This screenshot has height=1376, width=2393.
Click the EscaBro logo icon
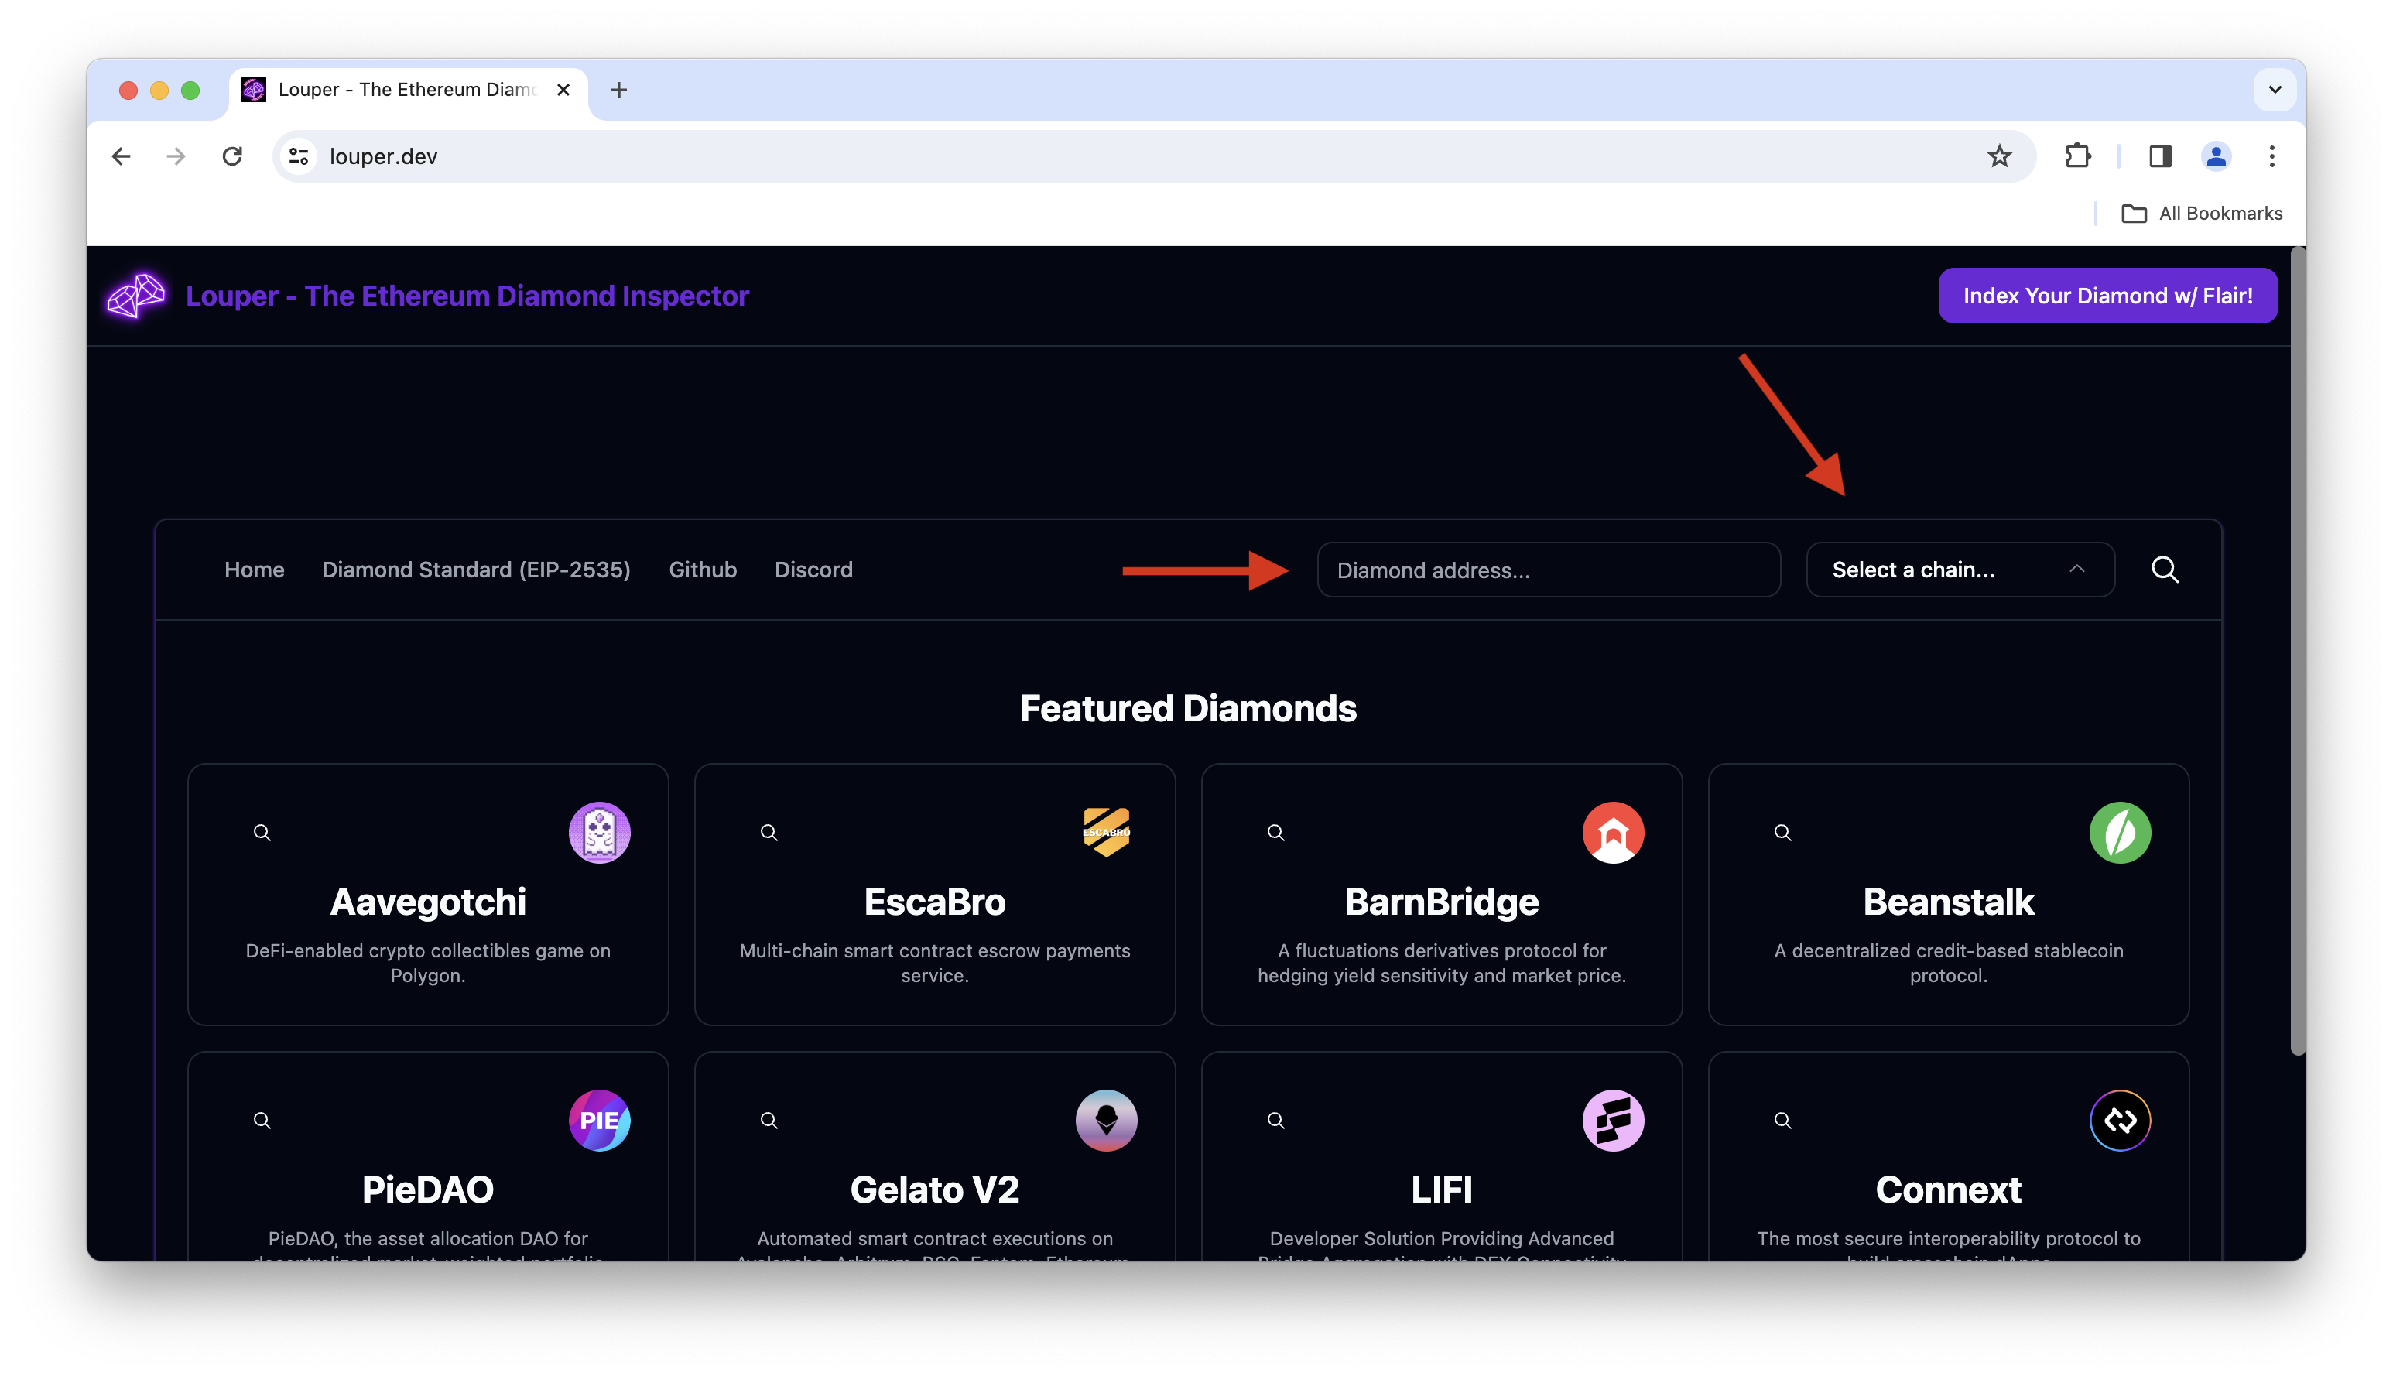click(x=1106, y=833)
